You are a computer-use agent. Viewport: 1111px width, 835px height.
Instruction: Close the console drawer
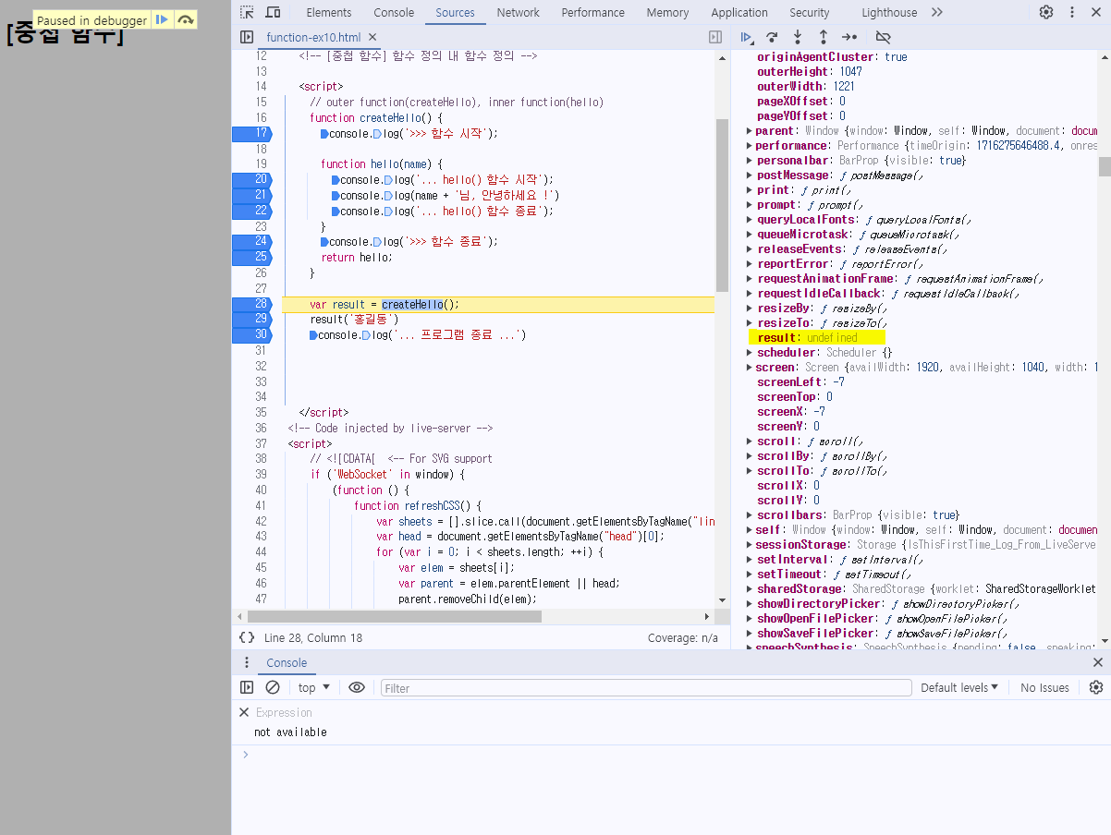pos(1098,662)
